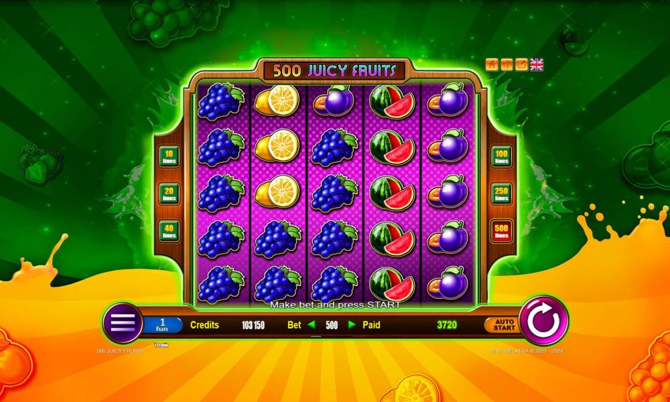Click the home icon

(x=492, y=64)
